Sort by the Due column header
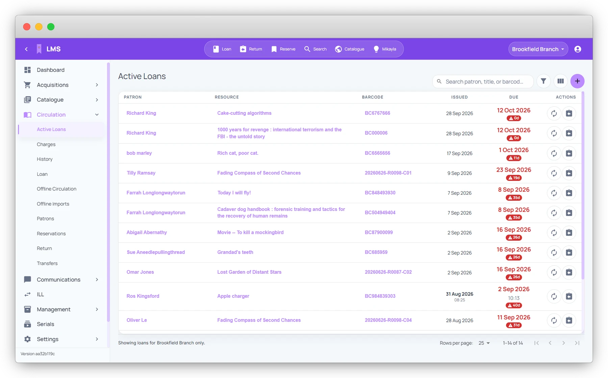This screenshot has width=608, height=378. [x=513, y=97]
